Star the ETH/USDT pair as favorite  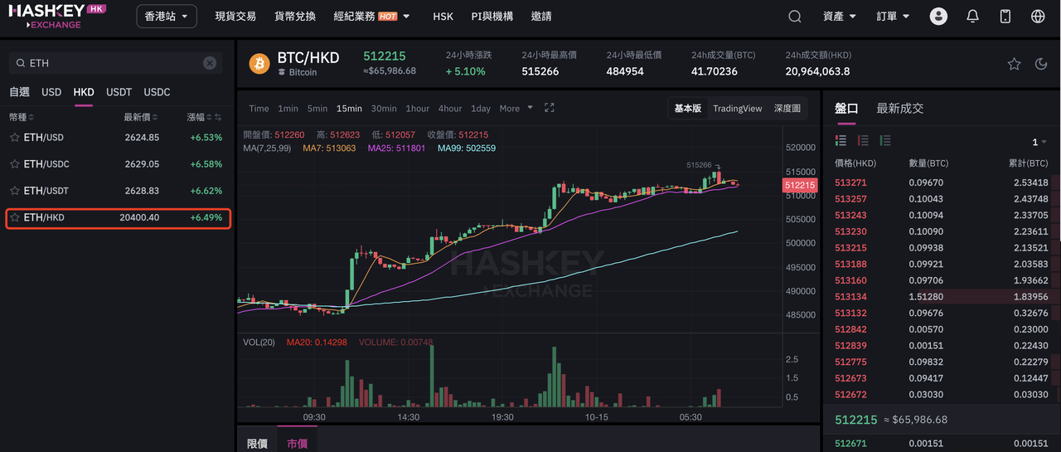click(x=14, y=191)
